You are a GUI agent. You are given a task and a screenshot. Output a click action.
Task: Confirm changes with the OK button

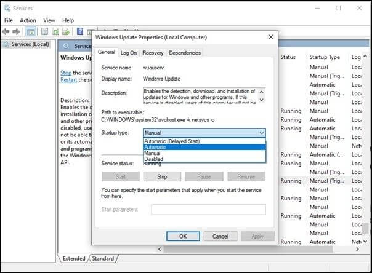pos(183,236)
